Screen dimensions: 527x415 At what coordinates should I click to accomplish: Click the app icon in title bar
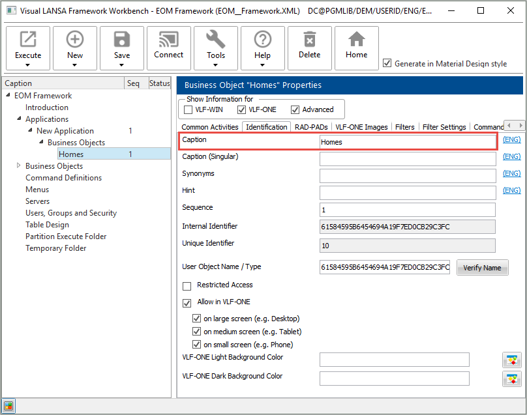(12, 10)
